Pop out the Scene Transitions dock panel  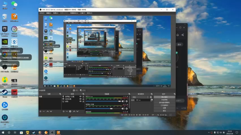click(x=152, y=94)
